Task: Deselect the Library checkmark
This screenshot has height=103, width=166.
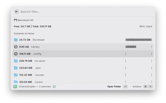Action: [16, 47]
